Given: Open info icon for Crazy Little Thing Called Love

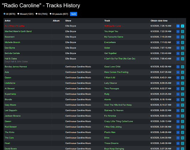Looking at the screenshot, I should (183, 121).
